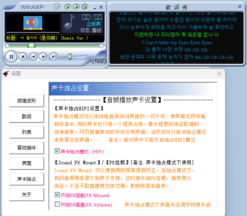This screenshot has height=216, width=247.
Task: Stop playback in WinAXP player
Action: point(23,57)
